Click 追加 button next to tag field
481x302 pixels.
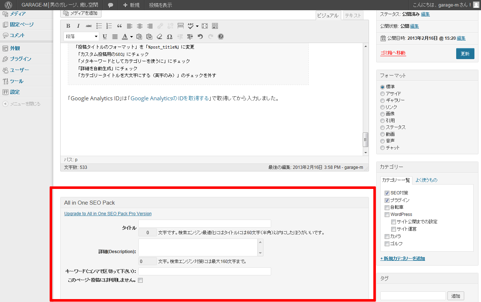(x=456, y=296)
